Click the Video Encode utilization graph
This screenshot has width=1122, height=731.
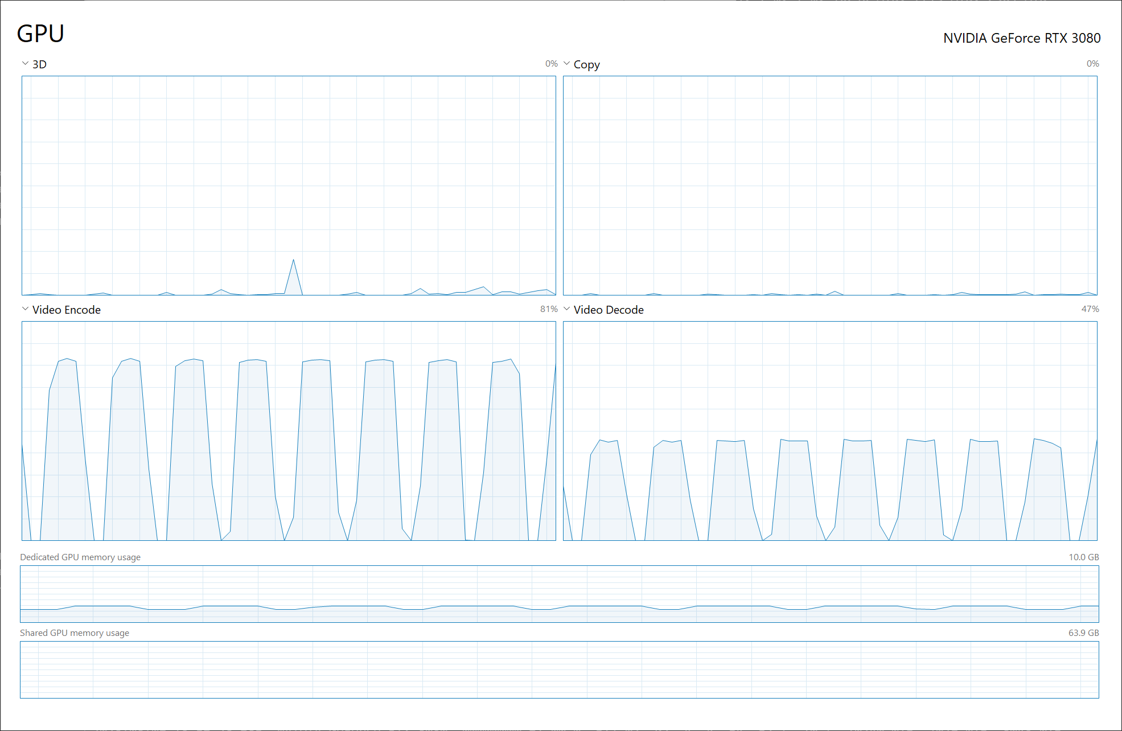tap(289, 431)
